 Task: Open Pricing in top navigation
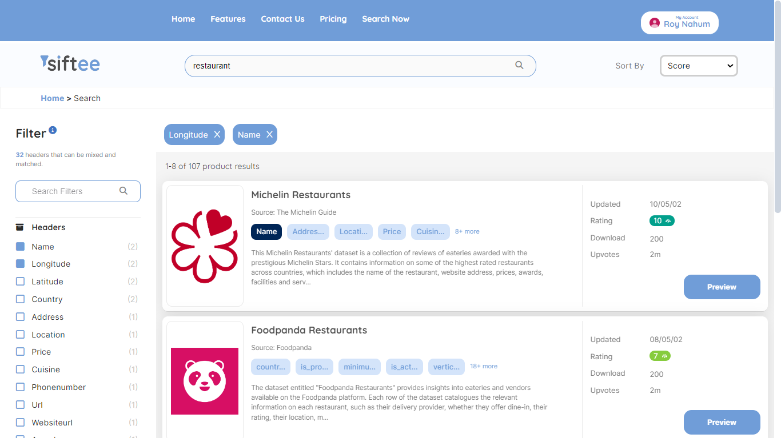coord(333,19)
